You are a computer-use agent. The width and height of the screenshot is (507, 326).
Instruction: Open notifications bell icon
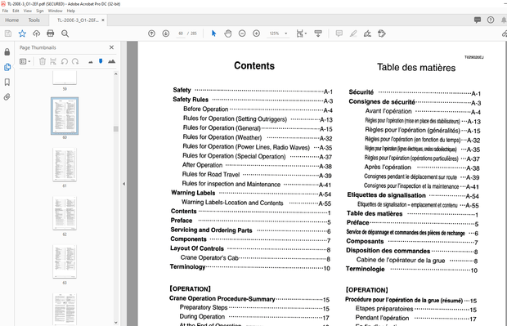pyautogui.click(x=504, y=20)
